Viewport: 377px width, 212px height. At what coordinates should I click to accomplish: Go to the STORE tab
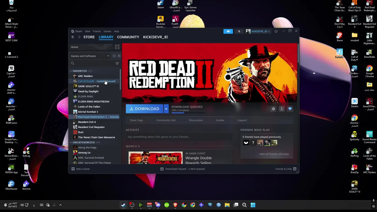(x=89, y=37)
